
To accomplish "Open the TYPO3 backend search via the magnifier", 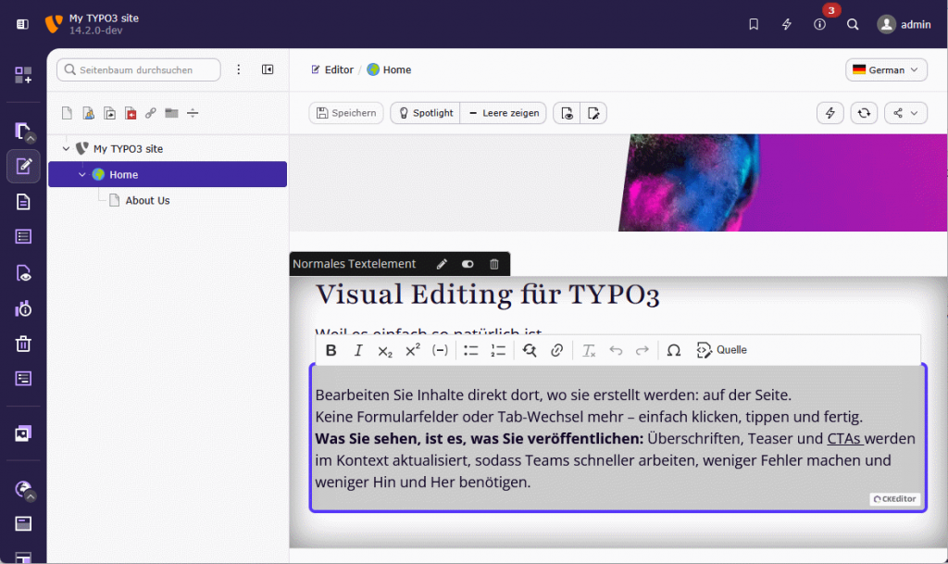I will (853, 24).
